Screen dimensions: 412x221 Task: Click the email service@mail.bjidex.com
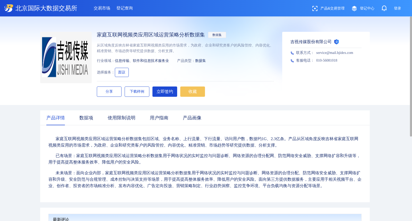tap(334, 53)
